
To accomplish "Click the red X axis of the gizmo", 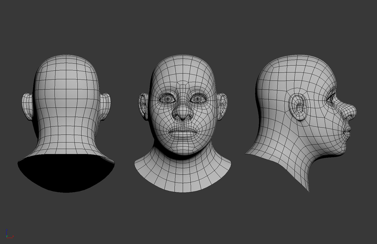I will coord(9,238).
